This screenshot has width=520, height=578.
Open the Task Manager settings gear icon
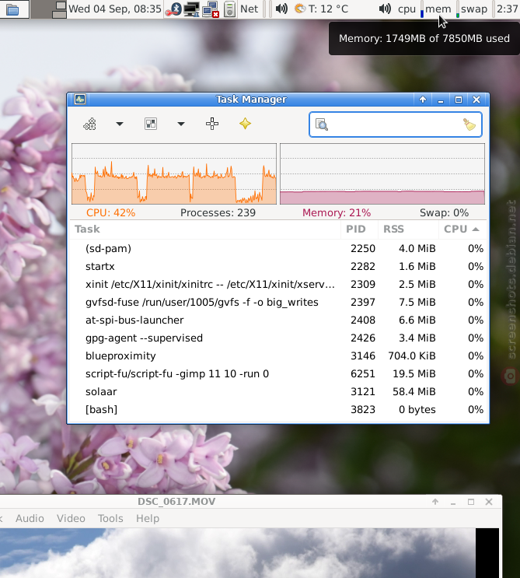tap(90, 124)
